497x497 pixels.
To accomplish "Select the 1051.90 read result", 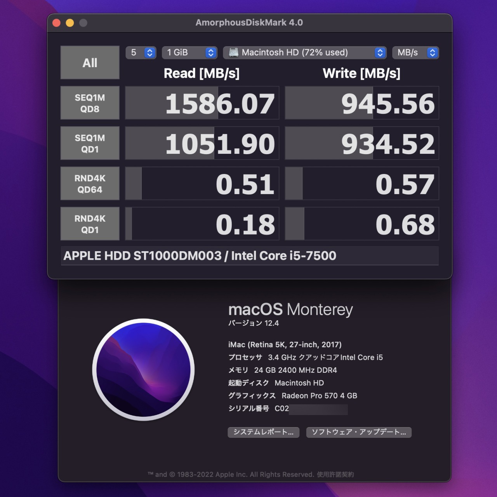I will pos(202,143).
